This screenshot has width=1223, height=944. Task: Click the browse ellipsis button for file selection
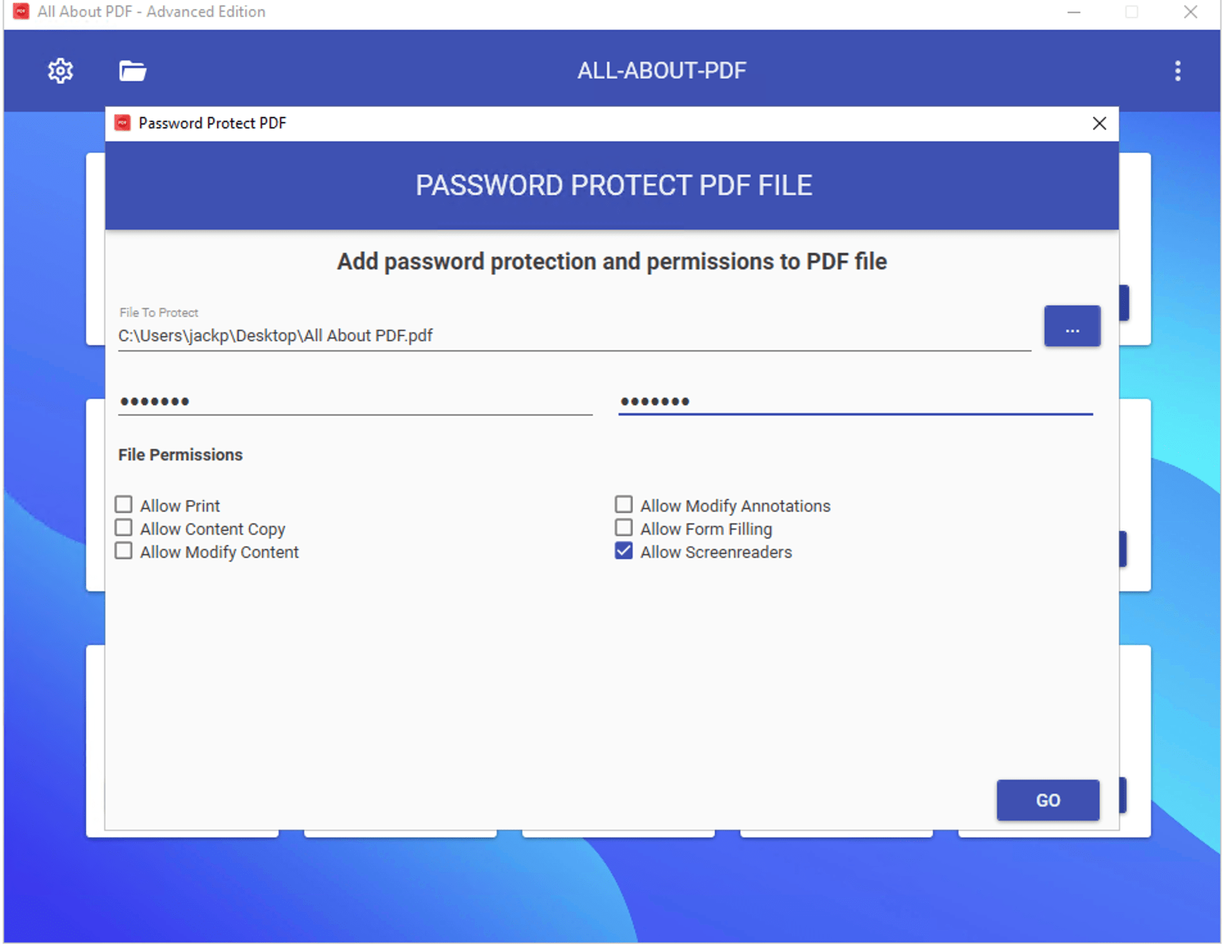pos(1072,326)
